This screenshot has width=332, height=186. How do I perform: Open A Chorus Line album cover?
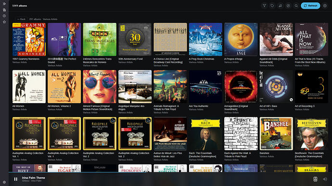point(170,39)
